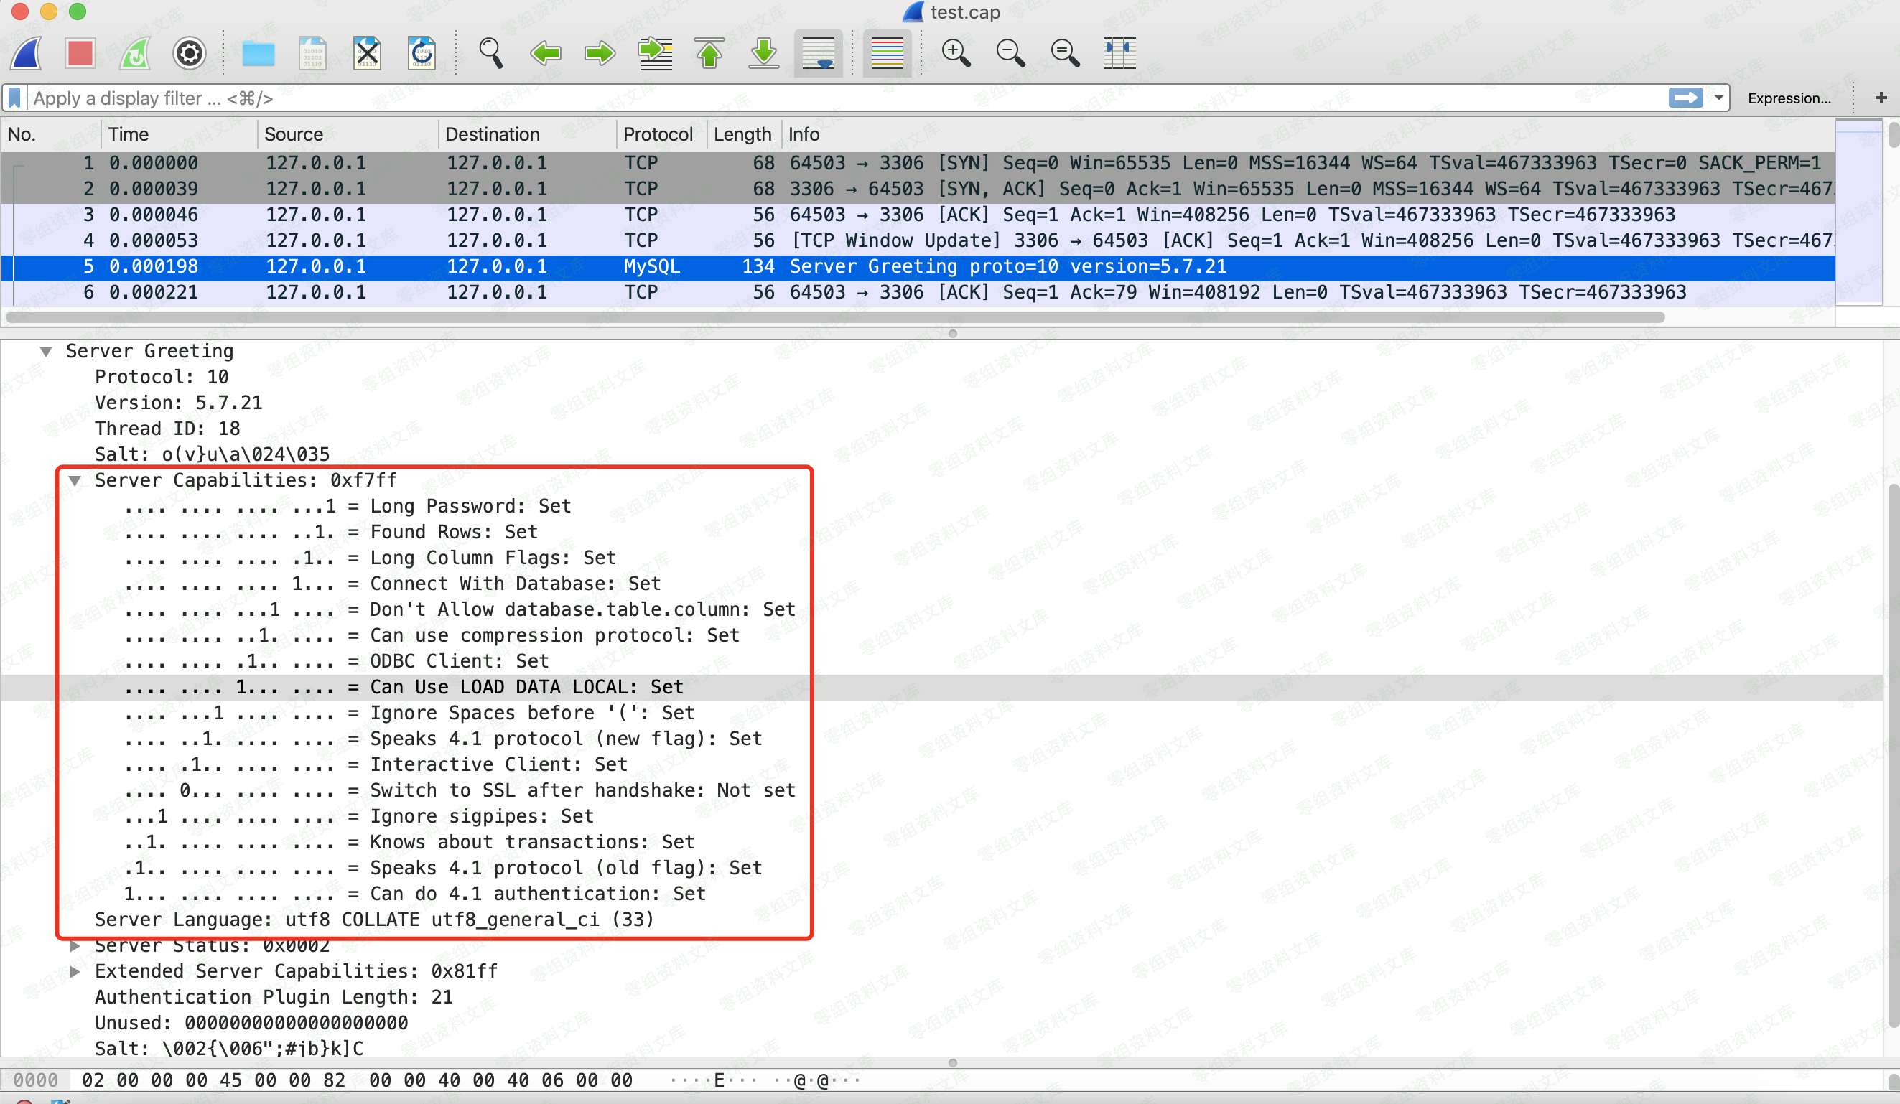Open display filter history dropdown arrow
1900x1104 pixels.
coord(1718,98)
